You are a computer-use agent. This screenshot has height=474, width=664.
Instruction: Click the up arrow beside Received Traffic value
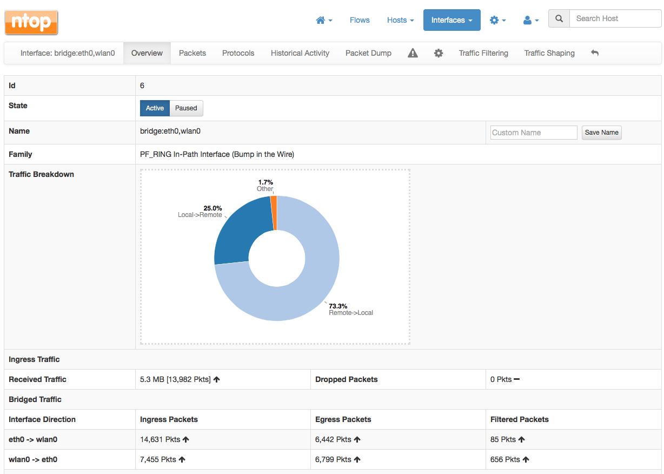tap(217, 380)
